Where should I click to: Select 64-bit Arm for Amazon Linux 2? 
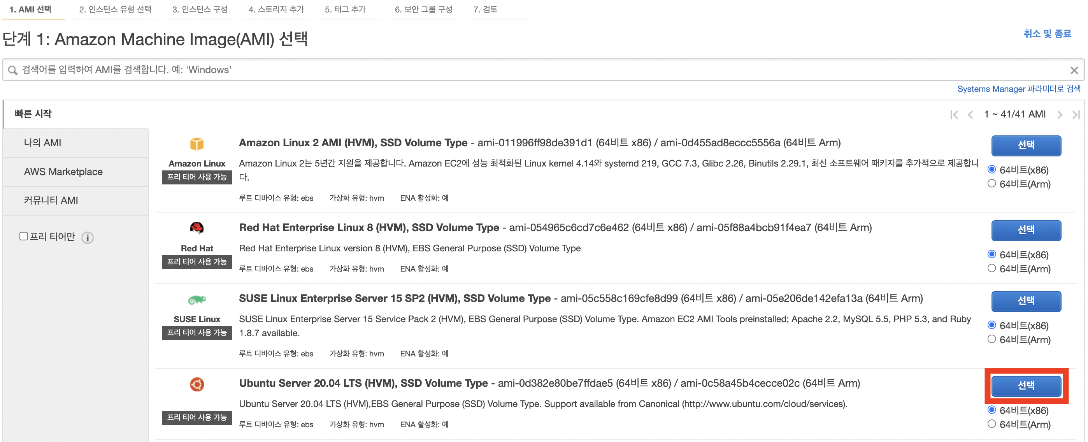(x=991, y=184)
